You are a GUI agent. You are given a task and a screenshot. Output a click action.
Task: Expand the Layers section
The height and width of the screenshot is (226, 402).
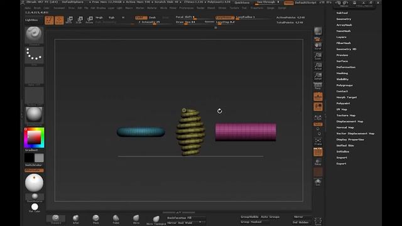coord(341,37)
